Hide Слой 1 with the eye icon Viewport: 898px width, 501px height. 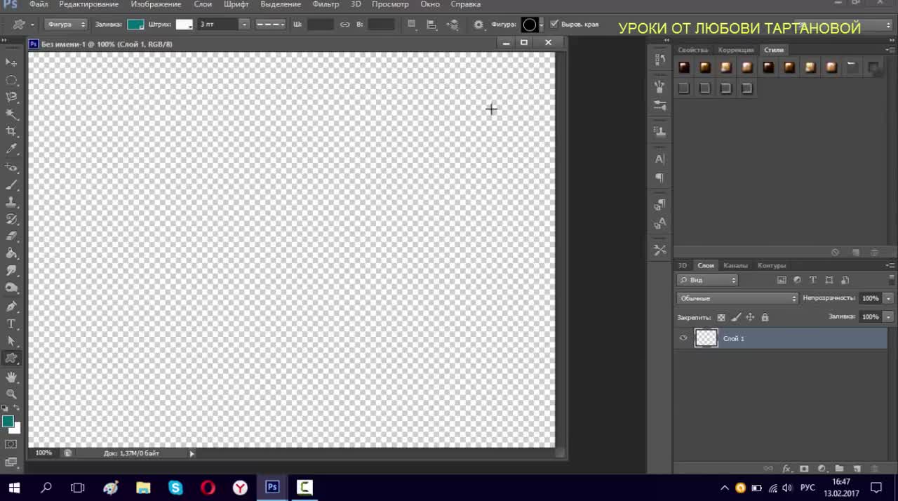[683, 338]
